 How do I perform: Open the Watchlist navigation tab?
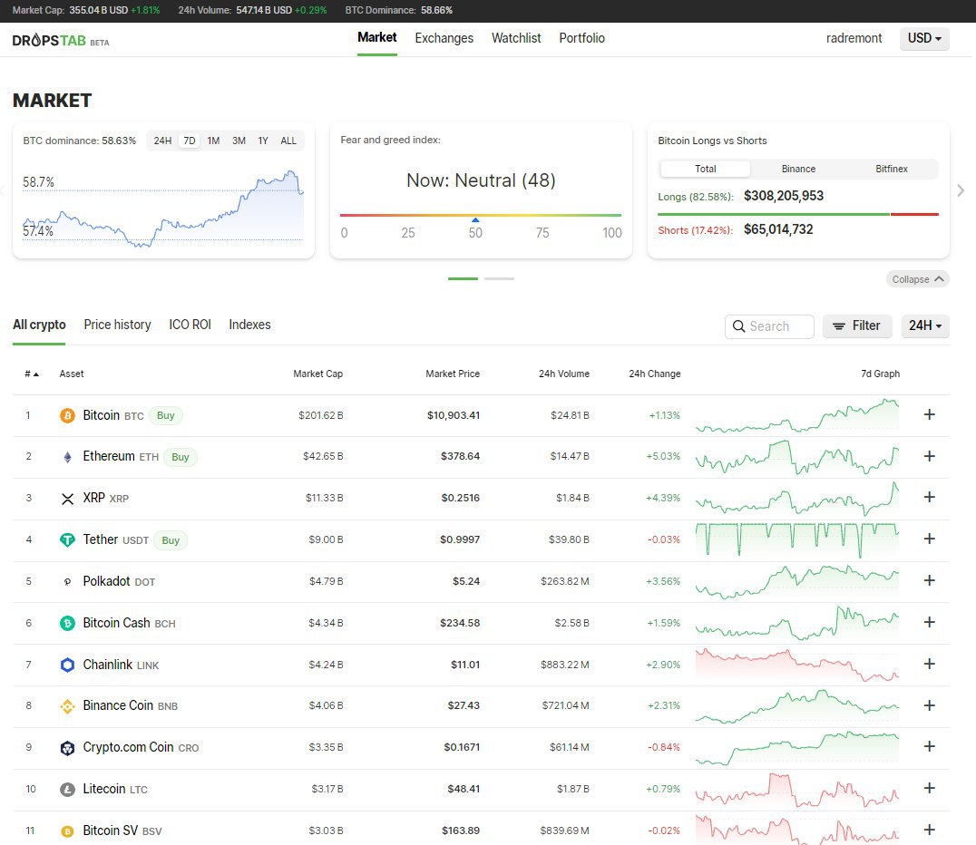[516, 39]
